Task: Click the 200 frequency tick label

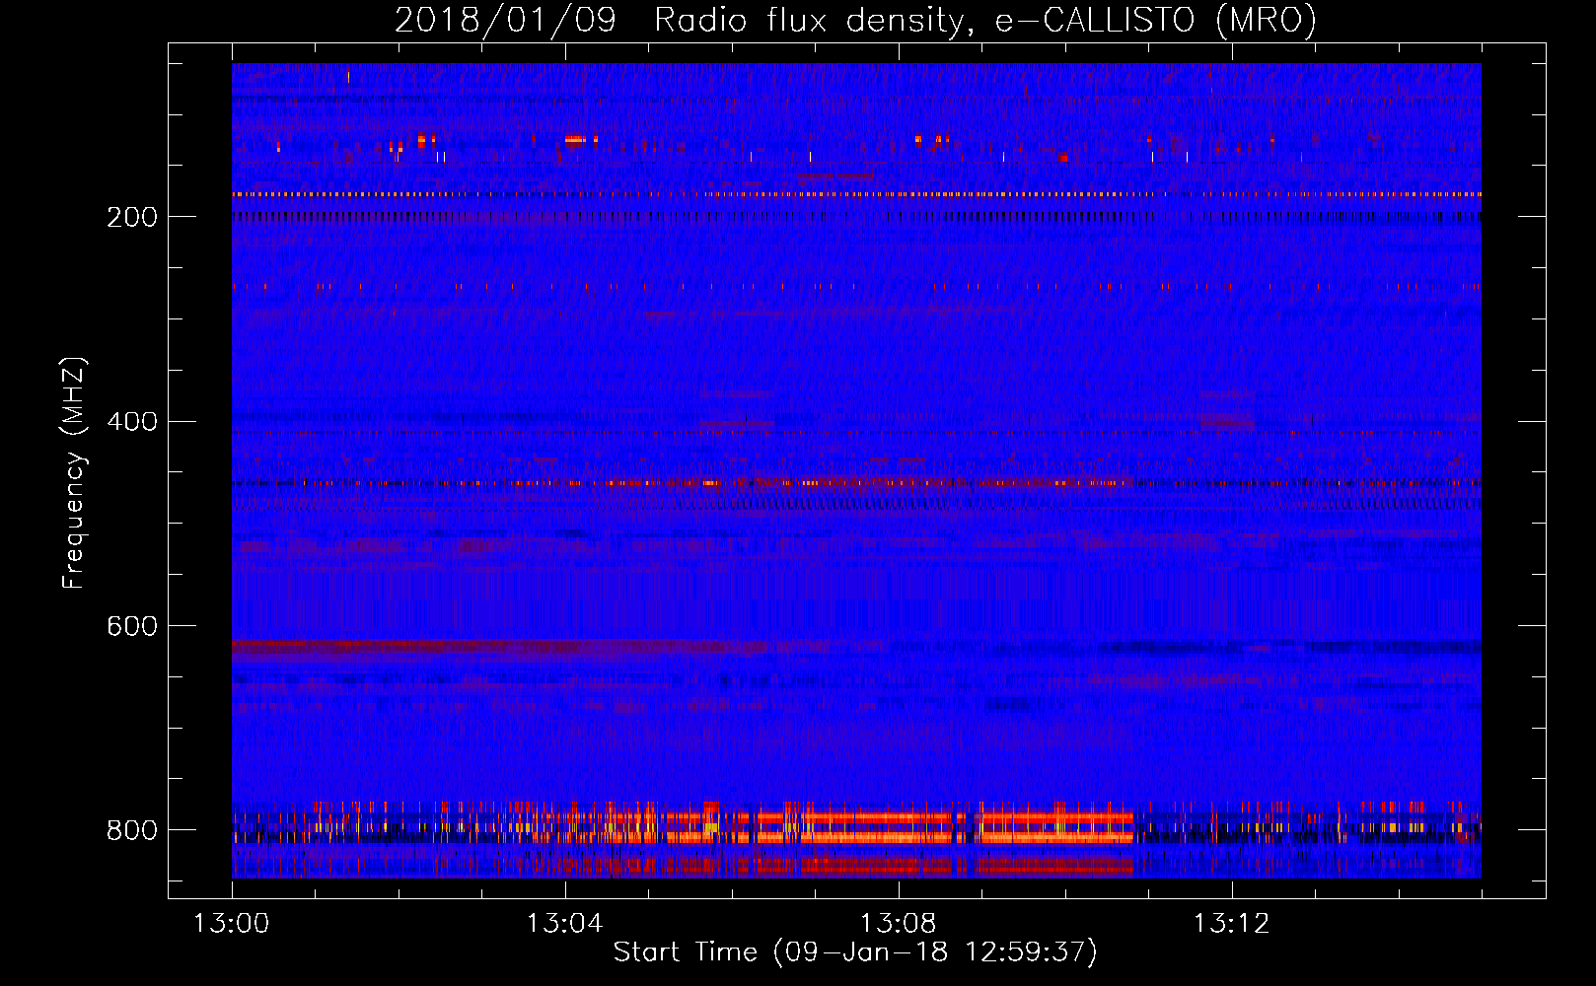Action: (131, 217)
